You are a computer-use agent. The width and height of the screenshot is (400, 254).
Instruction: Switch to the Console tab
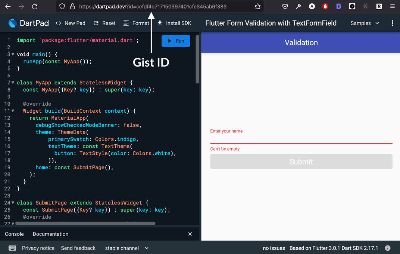14,234
